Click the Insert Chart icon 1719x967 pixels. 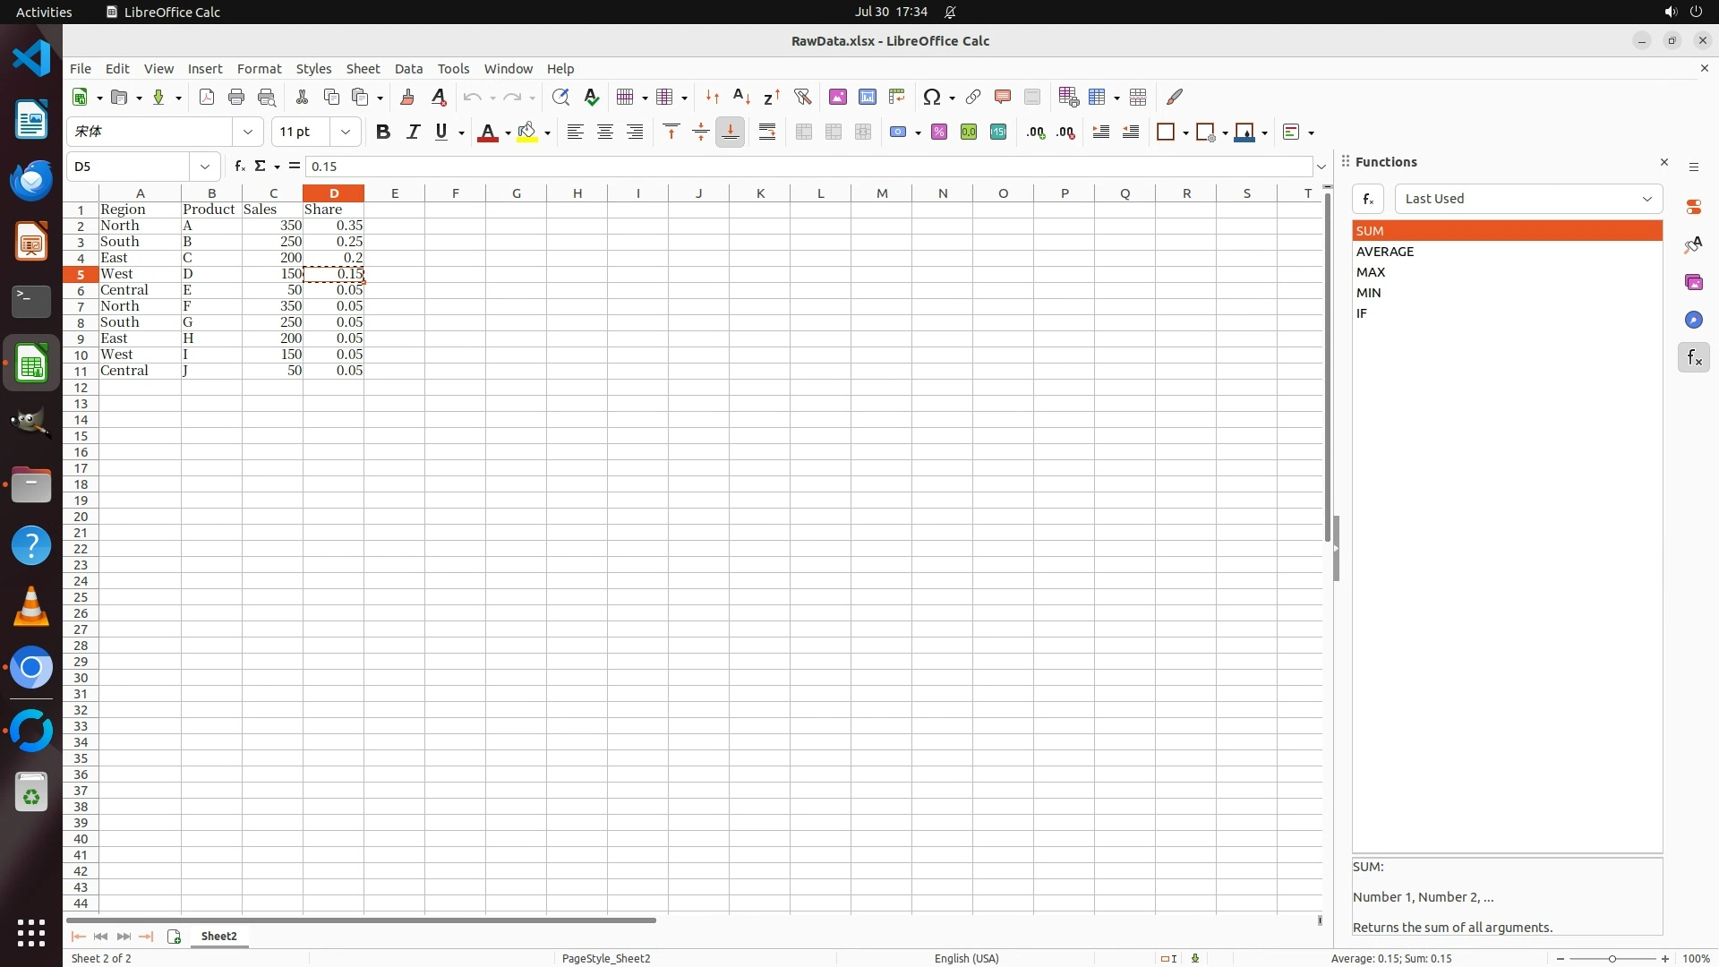coord(867,97)
